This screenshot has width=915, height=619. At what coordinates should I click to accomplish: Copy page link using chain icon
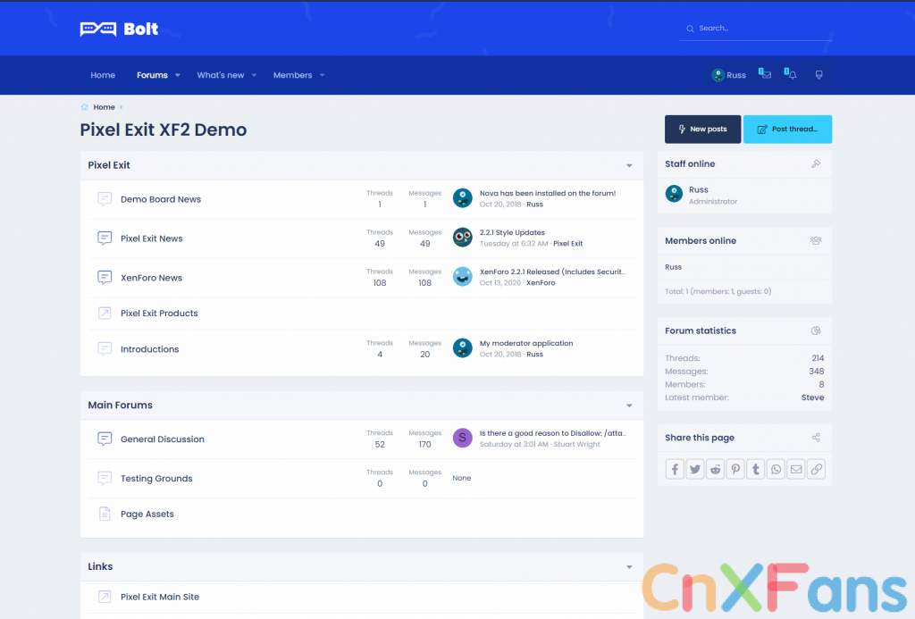pyautogui.click(x=816, y=469)
